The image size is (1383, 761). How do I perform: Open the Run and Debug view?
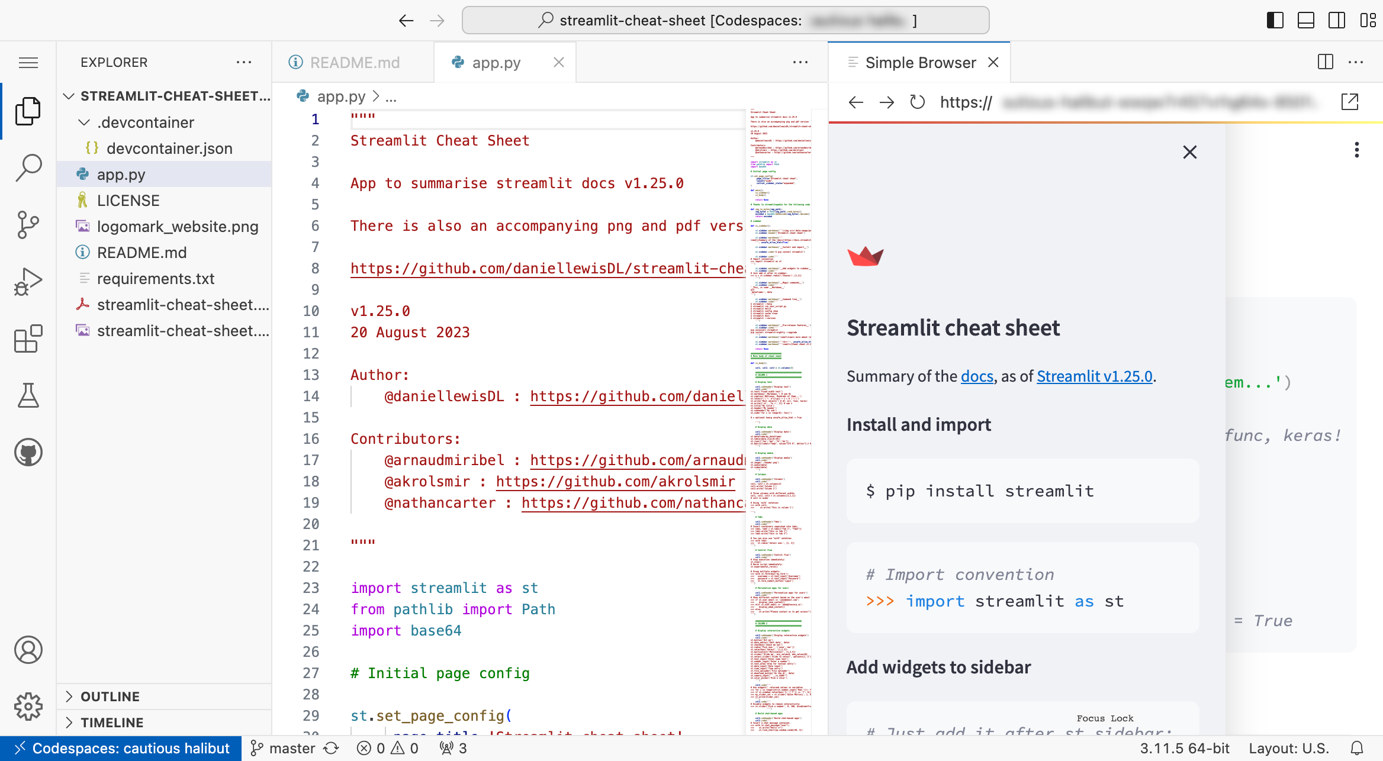28,282
